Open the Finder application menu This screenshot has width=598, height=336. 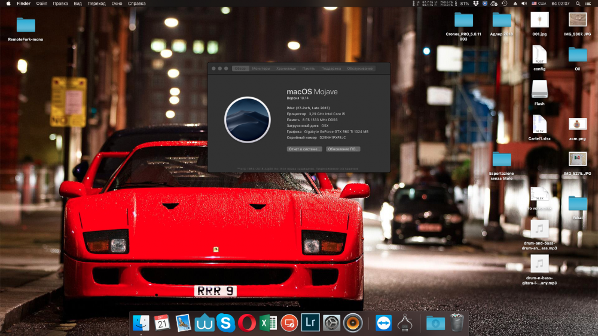click(x=24, y=4)
